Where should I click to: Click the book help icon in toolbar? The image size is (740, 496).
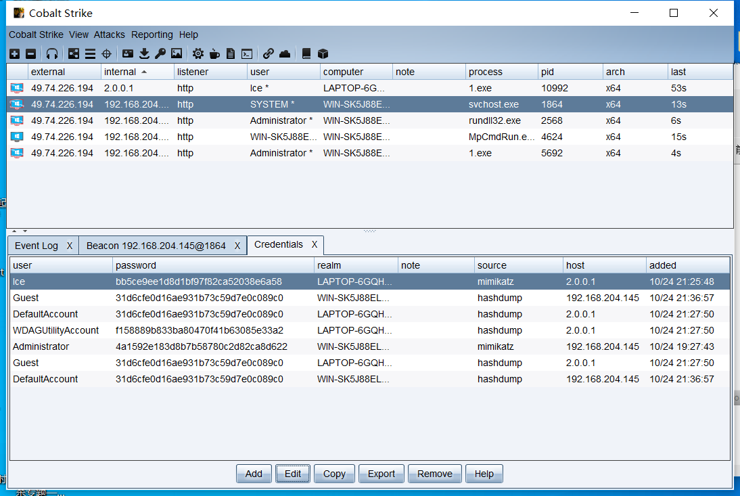[x=306, y=54]
